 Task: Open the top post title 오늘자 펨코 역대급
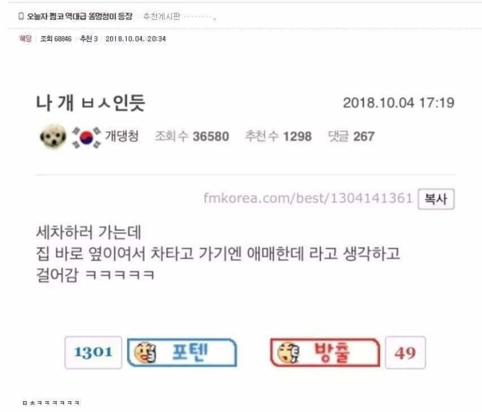79,17
